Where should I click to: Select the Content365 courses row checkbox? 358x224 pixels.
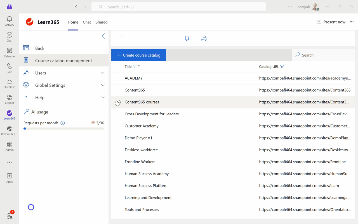click(x=118, y=102)
